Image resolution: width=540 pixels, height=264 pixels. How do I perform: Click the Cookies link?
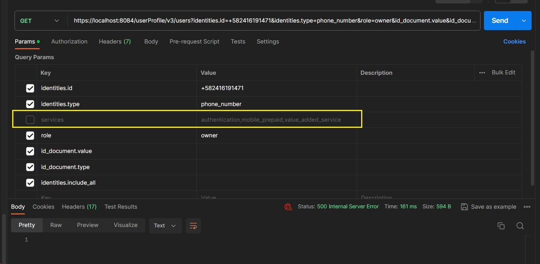[514, 42]
